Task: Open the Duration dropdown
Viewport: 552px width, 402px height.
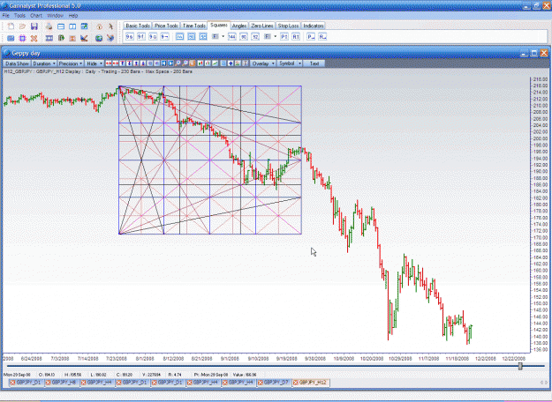Action: pos(44,63)
